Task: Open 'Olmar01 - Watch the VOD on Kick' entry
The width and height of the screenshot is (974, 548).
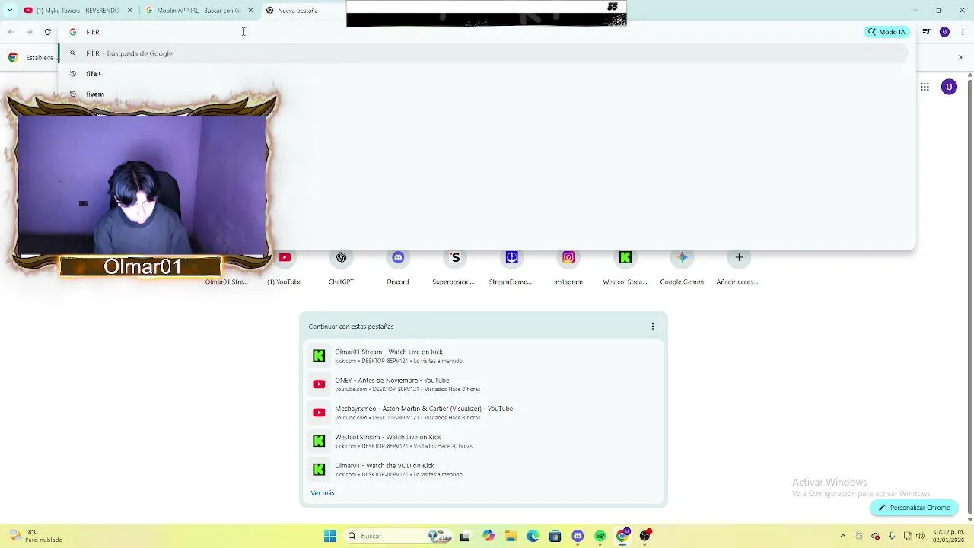Action: tap(483, 470)
